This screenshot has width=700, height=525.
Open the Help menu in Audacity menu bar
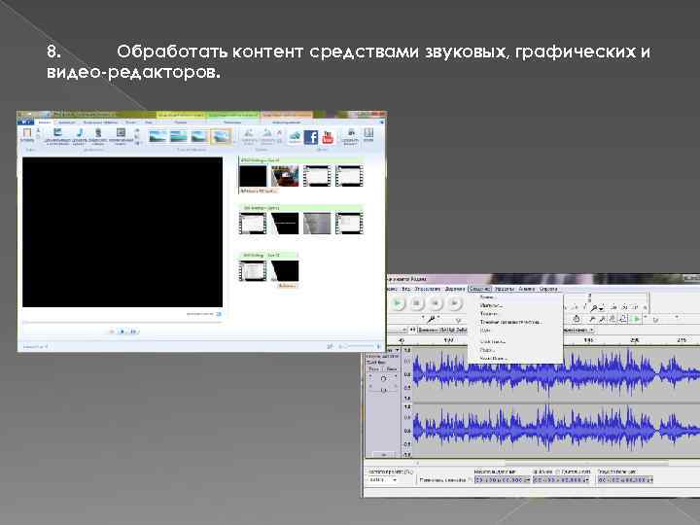[x=548, y=289]
